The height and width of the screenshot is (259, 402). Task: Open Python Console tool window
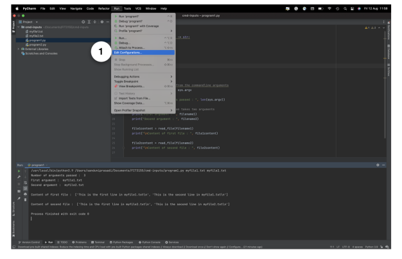(150, 242)
